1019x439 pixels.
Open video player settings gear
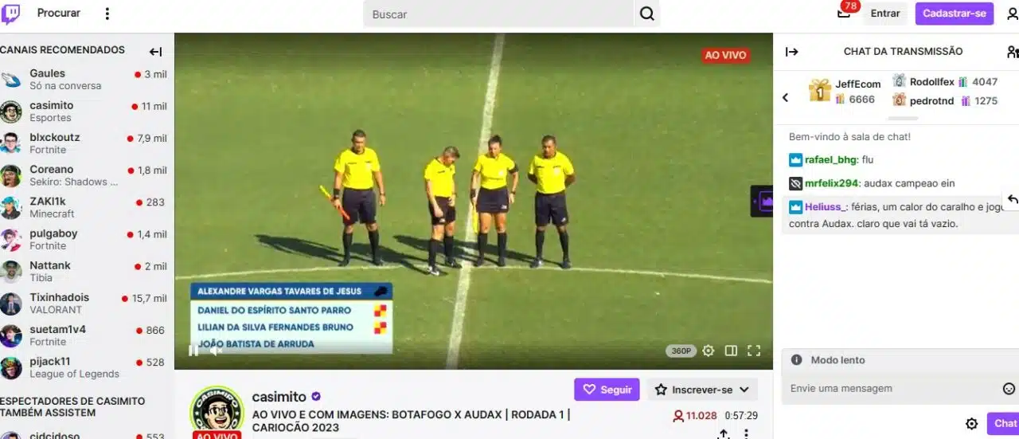708,351
